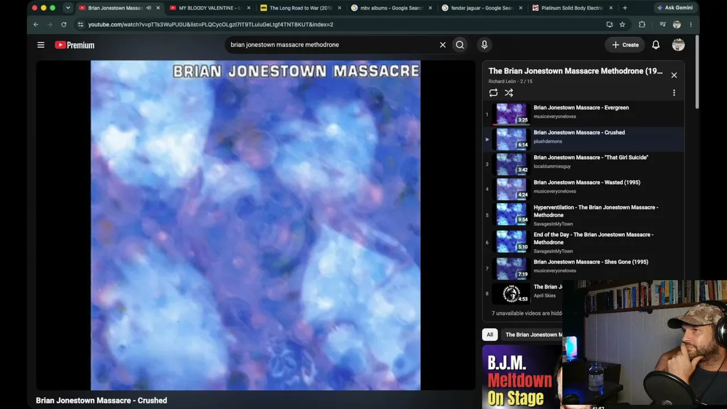Open the YouTube account avatar menu
The height and width of the screenshot is (409, 727).
coord(678,45)
